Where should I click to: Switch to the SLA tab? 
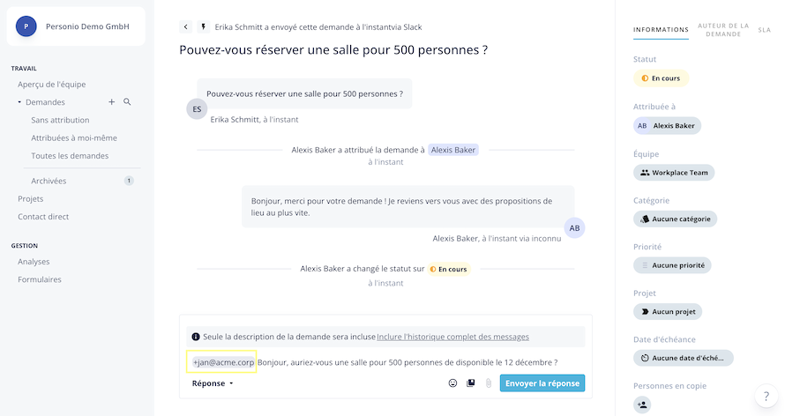click(765, 30)
